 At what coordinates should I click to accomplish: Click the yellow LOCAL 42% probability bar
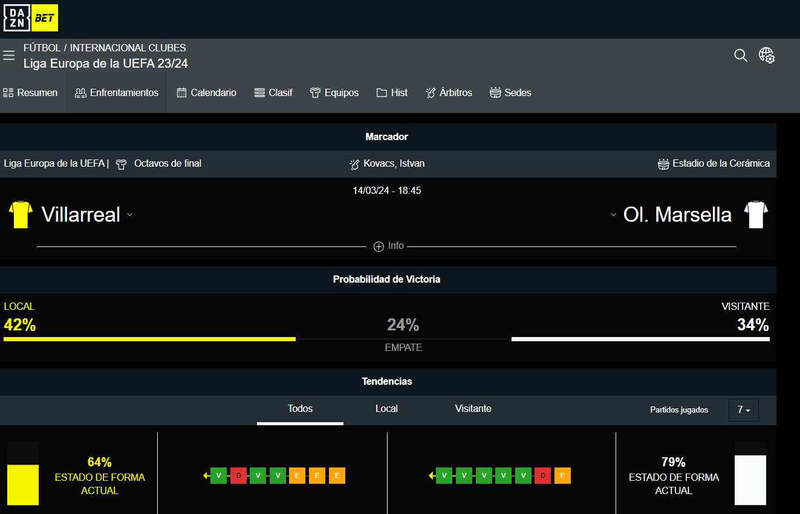point(149,339)
